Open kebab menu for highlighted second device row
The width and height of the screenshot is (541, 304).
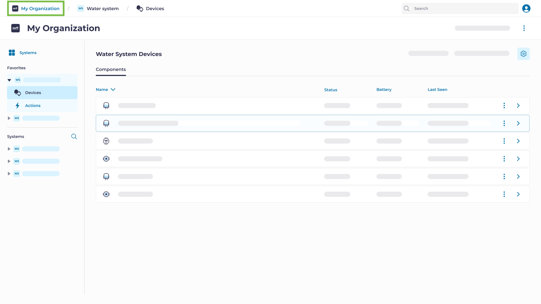pos(504,123)
